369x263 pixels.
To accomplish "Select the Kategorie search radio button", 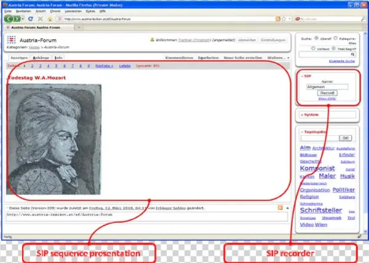I will pyautogui.click(x=336, y=38).
